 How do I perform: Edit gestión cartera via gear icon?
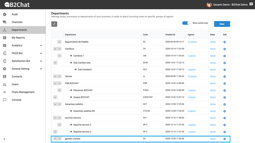[225, 139]
